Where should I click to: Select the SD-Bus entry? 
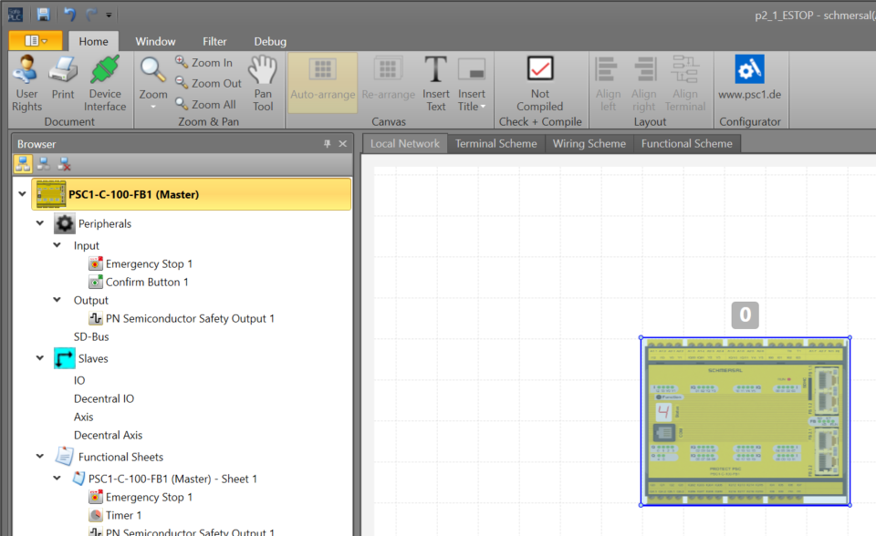click(x=91, y=336)
